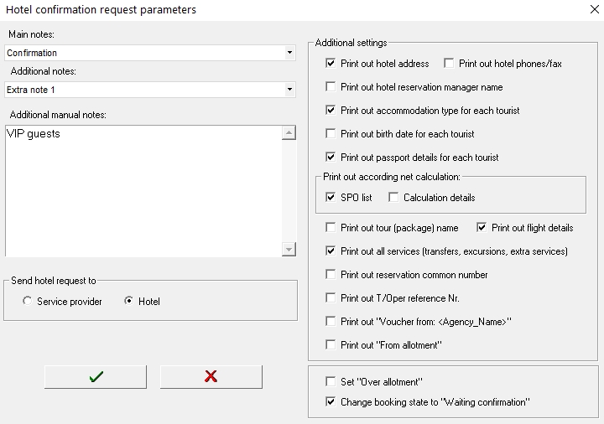
Task: Open the Main notes dropdown arrow
Action: tap(289, 53)
